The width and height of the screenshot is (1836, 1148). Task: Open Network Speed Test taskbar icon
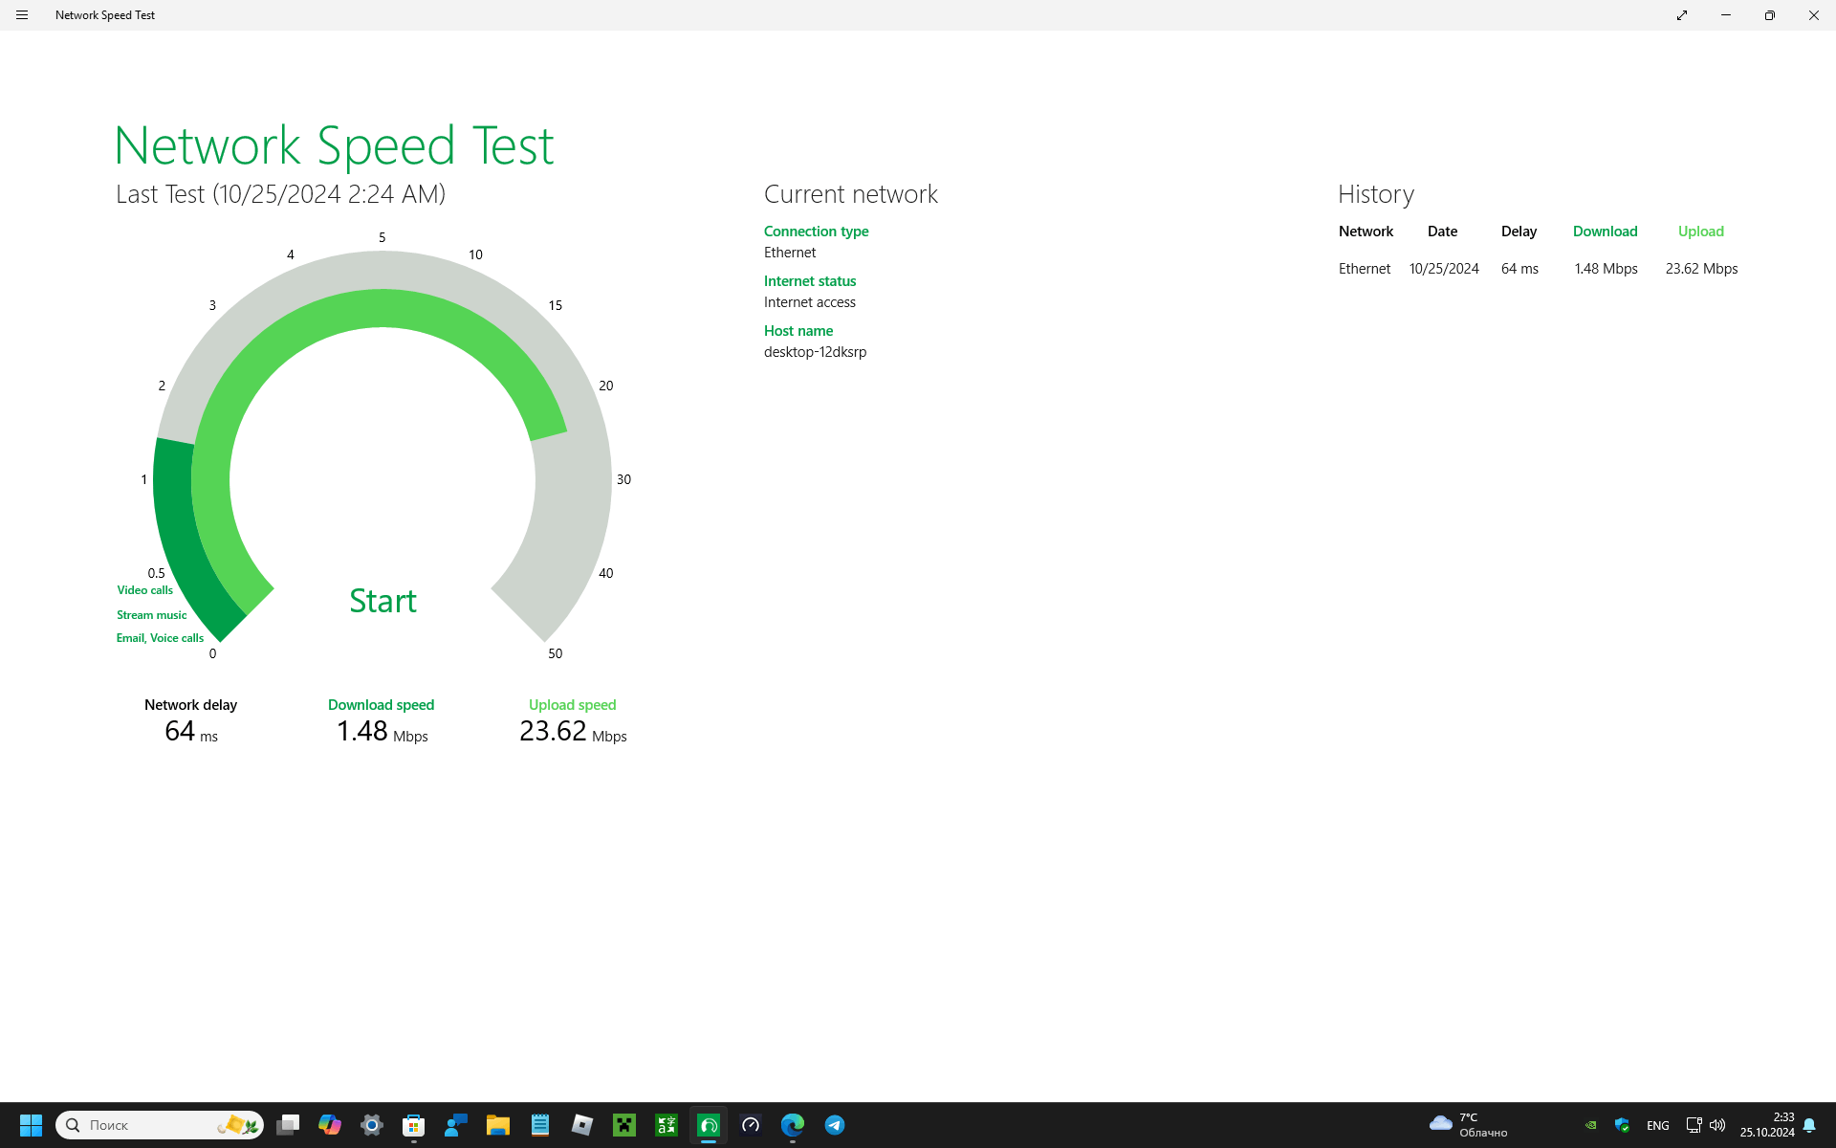(x=709, y=1125)
